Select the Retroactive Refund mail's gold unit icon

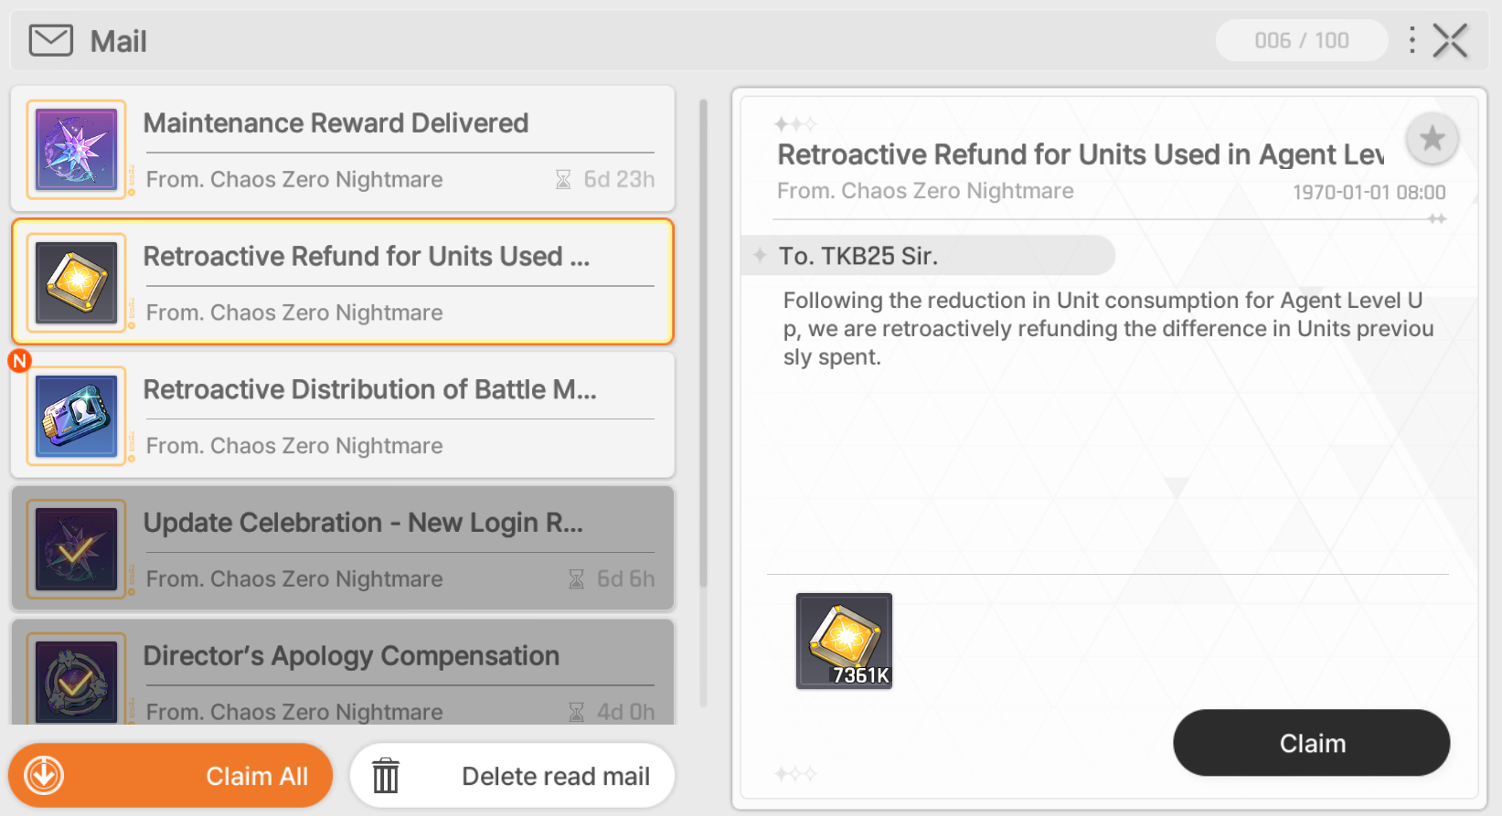click(77, 283)
